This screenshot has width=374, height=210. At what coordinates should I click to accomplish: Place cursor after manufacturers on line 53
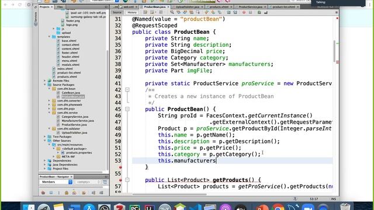pyautogui.click(x=216, y=161)
